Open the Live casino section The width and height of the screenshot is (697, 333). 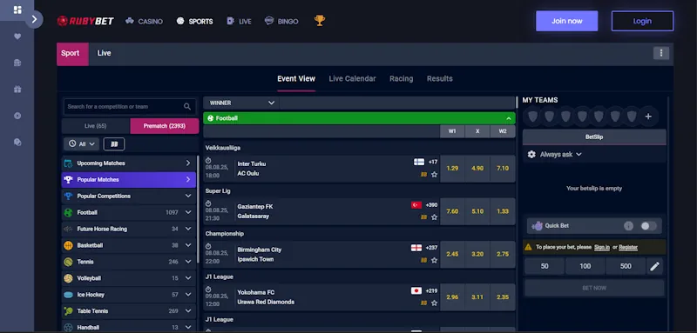239,21
